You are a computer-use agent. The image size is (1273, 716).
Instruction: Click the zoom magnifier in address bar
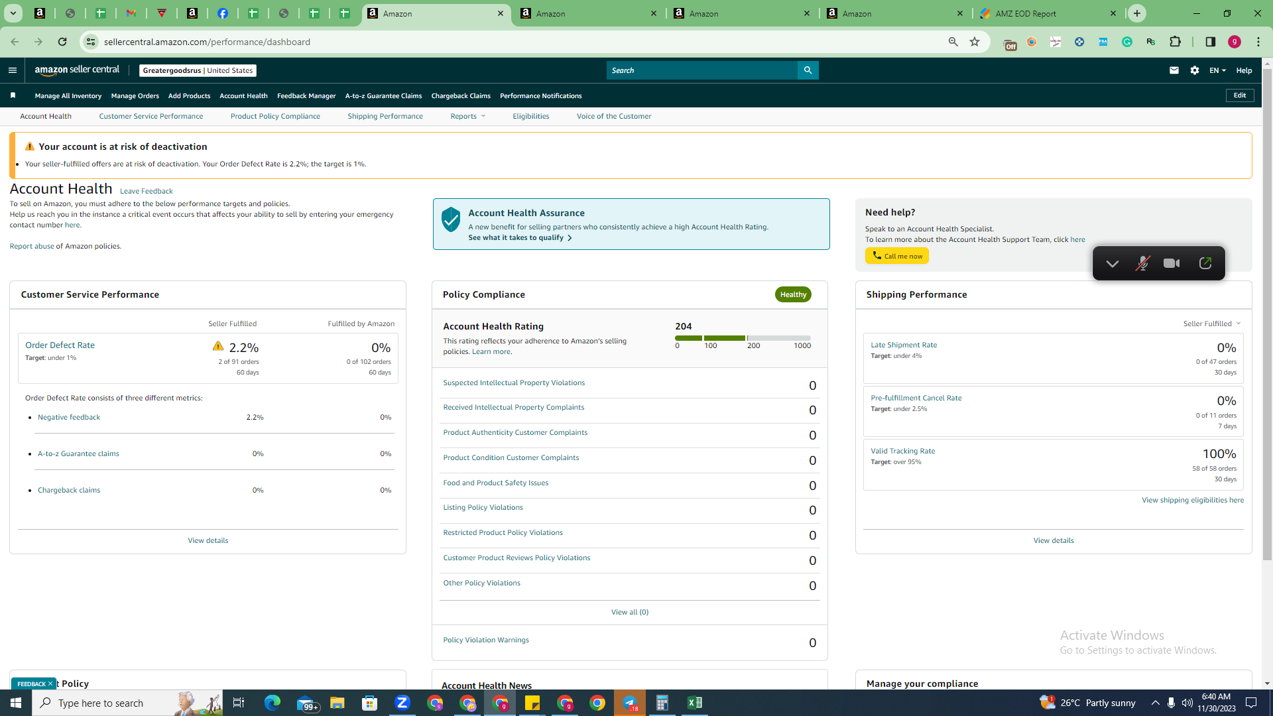pyautogui.click(x=953, y=42)
